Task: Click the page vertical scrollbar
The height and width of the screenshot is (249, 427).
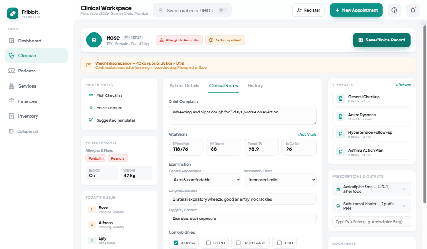Action: pyautogui.click(x=425, y=114)
